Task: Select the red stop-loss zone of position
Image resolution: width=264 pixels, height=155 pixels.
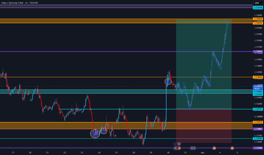Action: coord(204,126)
